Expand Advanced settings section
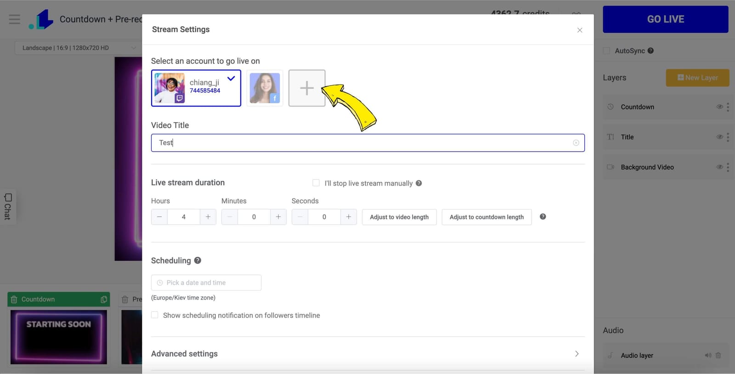 577,354
